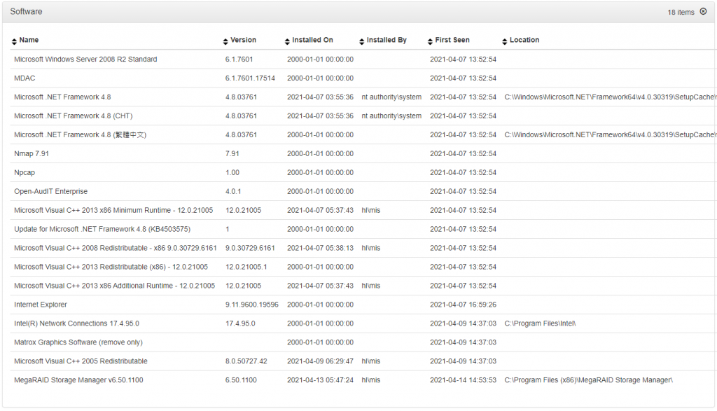Click location C:\Program Files\Intel\
This screenshot has width=717, height=411.
540,323
